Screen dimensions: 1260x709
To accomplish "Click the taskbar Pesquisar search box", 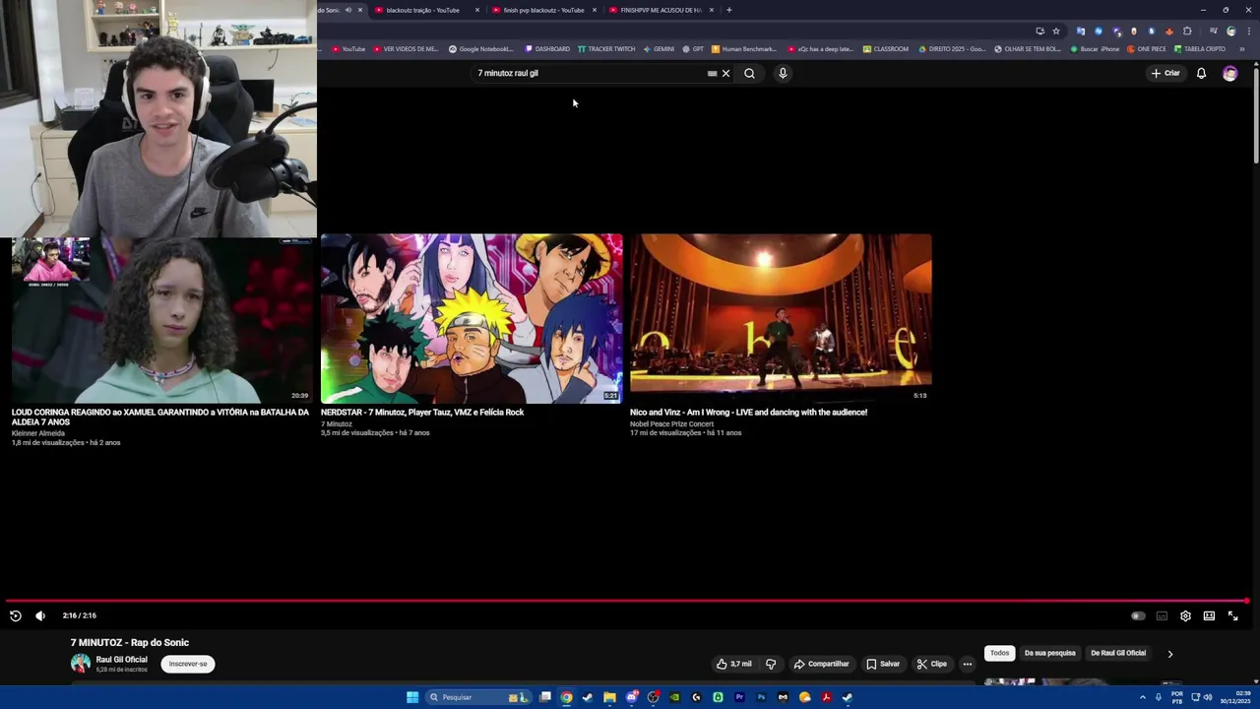I will (x=477, y=697).
